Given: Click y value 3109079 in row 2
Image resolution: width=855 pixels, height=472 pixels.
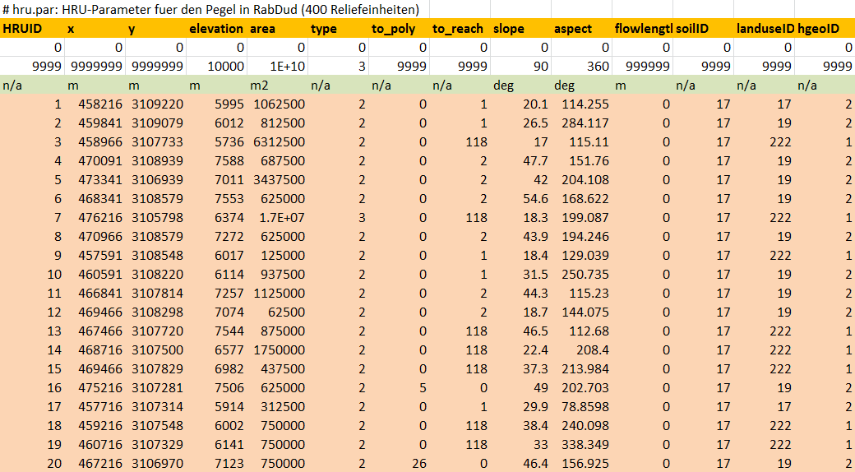Looking at the screenshot, I should coord(156,123).
